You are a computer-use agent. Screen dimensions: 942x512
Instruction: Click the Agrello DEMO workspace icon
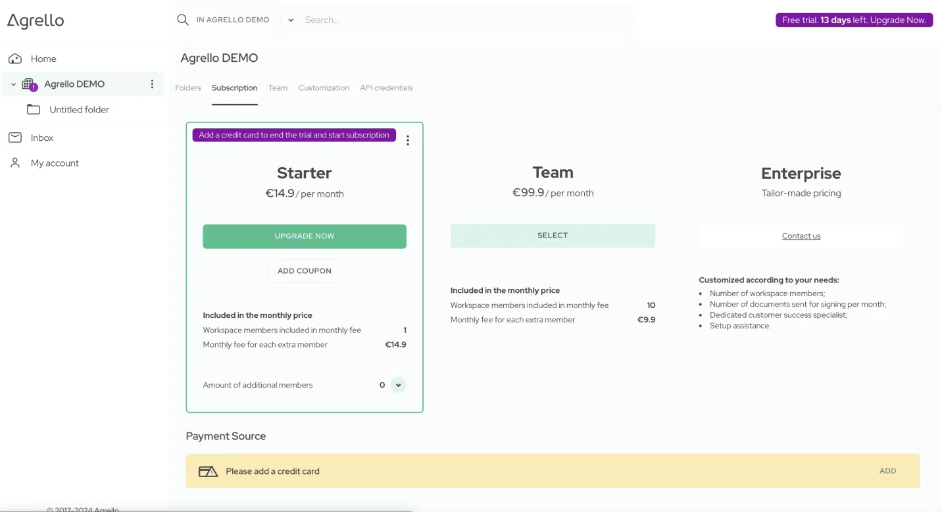(28, 84)
